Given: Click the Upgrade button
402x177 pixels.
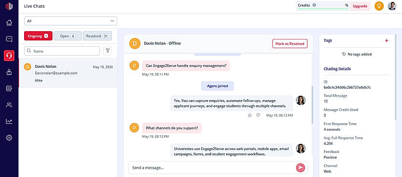Looking at the screenshot, I should (x=360, y=6).
